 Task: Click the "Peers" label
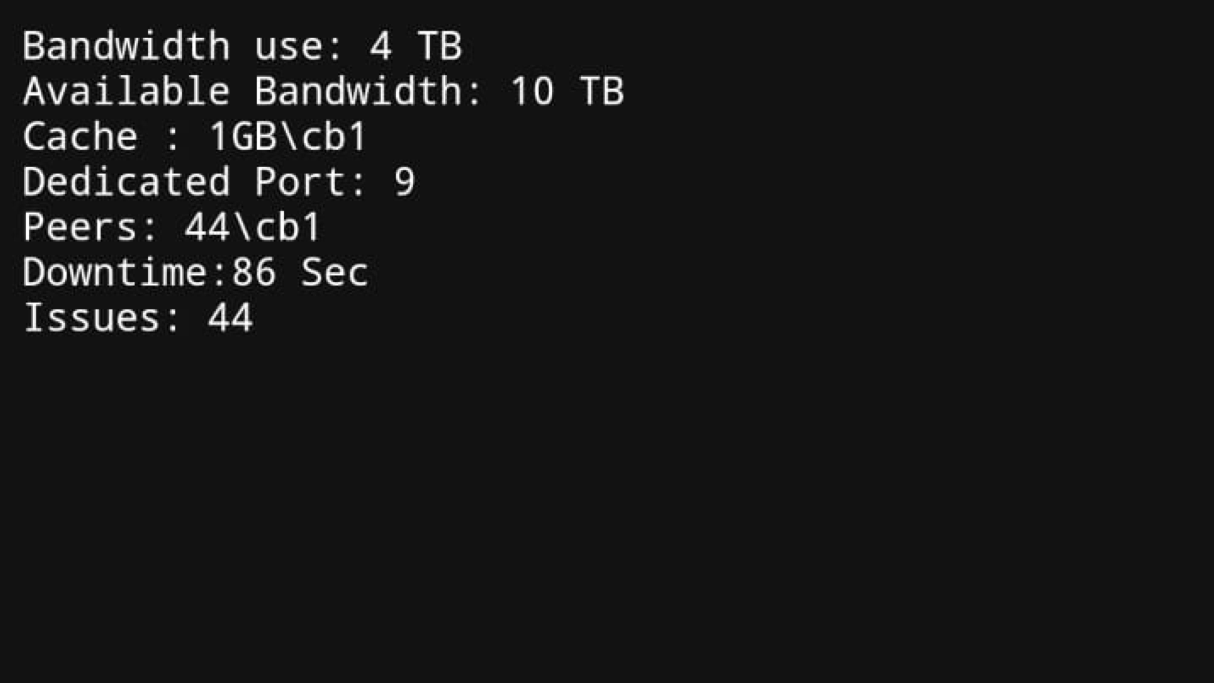tap(80, 227)
